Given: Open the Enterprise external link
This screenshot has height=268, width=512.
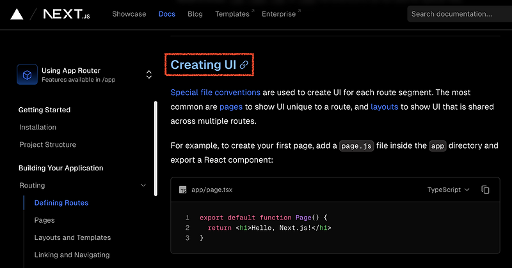Looking at the screenshot, I should click(281, 14).
